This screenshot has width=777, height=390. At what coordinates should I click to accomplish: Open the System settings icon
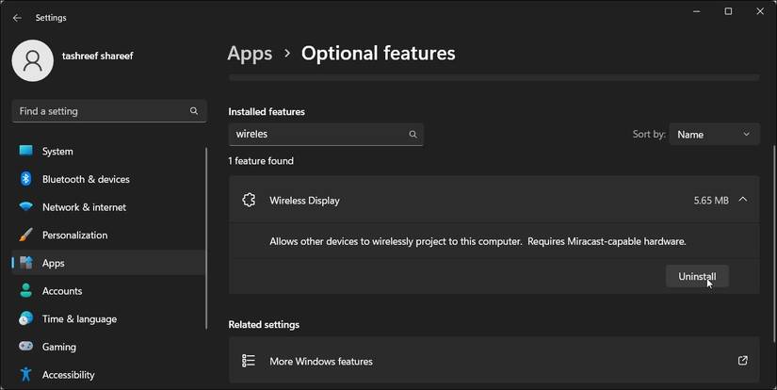pos(26,151)
